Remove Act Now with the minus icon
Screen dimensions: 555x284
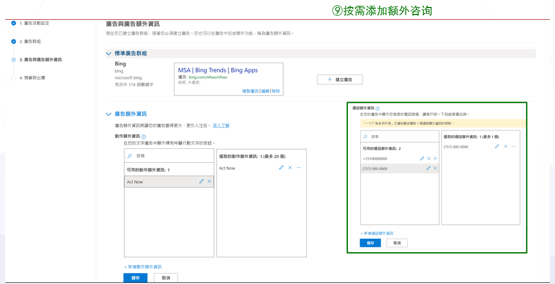299,168
